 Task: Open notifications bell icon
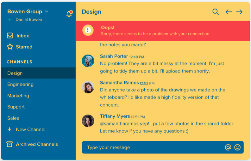[x=69, y=14]
